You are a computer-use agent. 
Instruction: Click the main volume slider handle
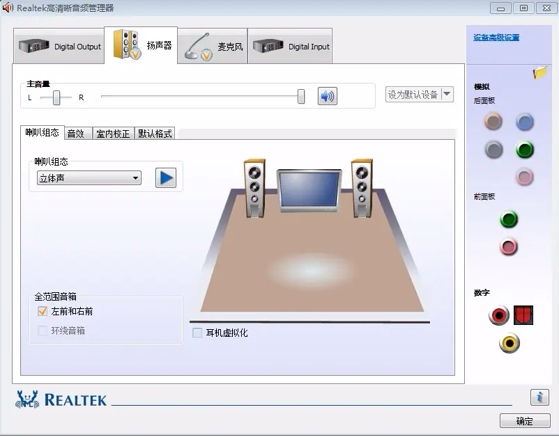click(301, 97)
